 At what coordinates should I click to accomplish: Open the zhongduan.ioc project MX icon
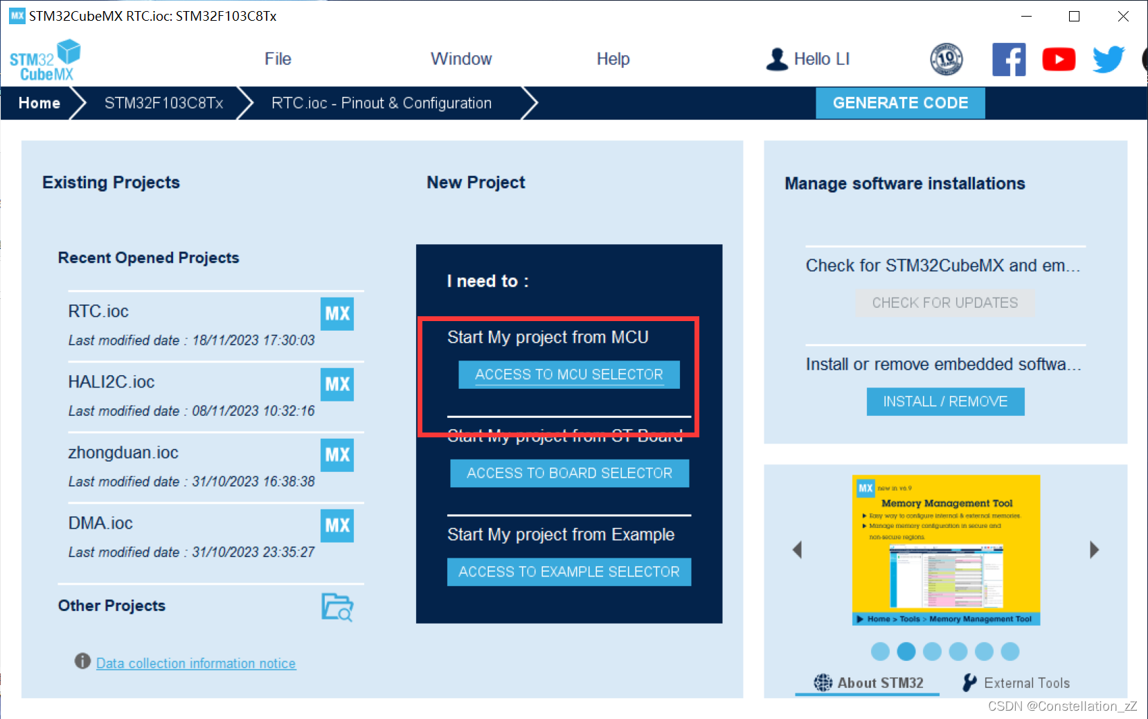coord(337,455)
